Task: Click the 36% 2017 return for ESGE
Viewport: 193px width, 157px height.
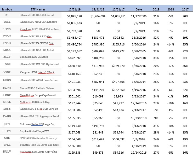Action: 185,66
